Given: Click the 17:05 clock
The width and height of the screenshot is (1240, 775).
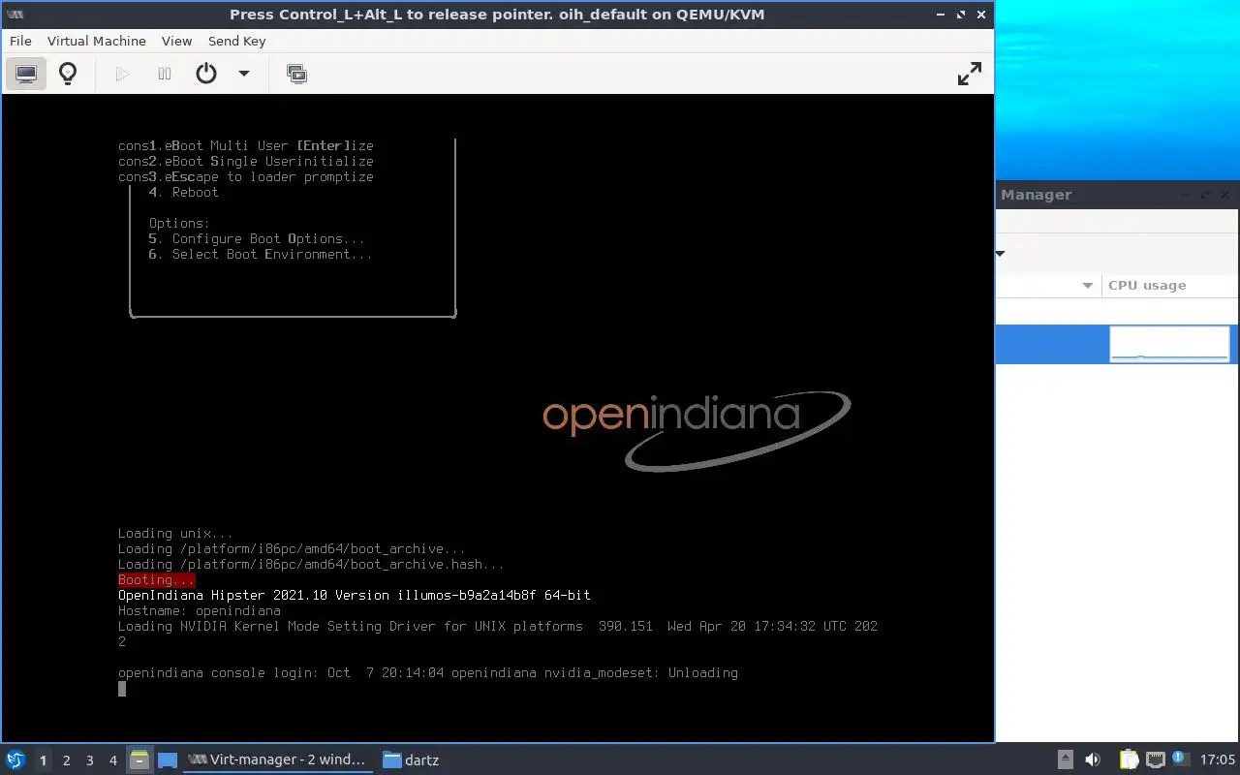Looking at the screenshot, I should (1218, 759).
